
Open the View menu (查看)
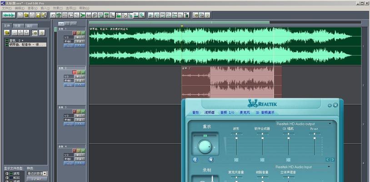click(32, 8)
